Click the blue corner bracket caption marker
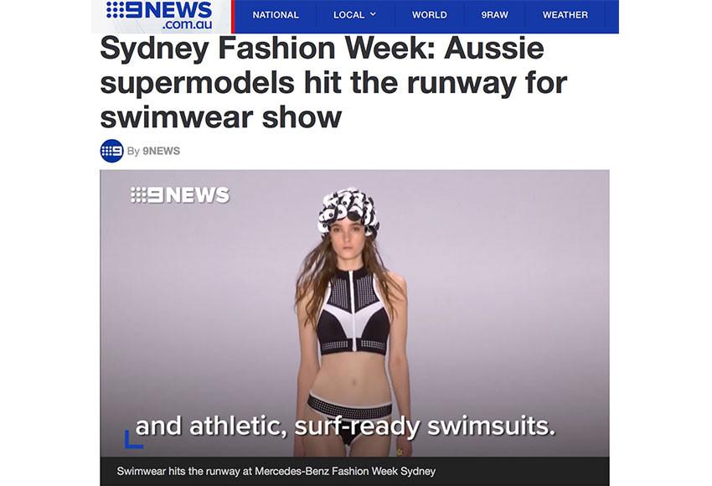 click(x=133, y=439)
